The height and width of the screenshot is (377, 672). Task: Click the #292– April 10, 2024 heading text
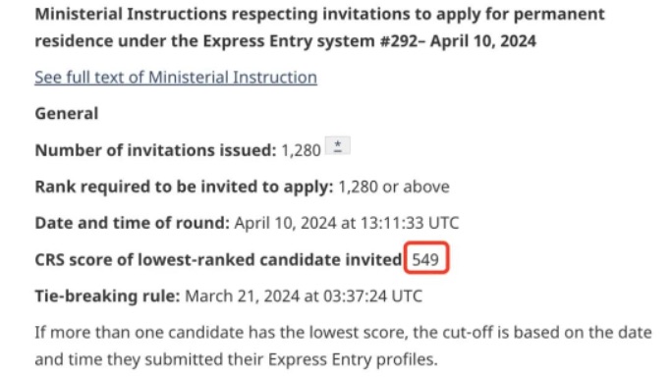458,41
